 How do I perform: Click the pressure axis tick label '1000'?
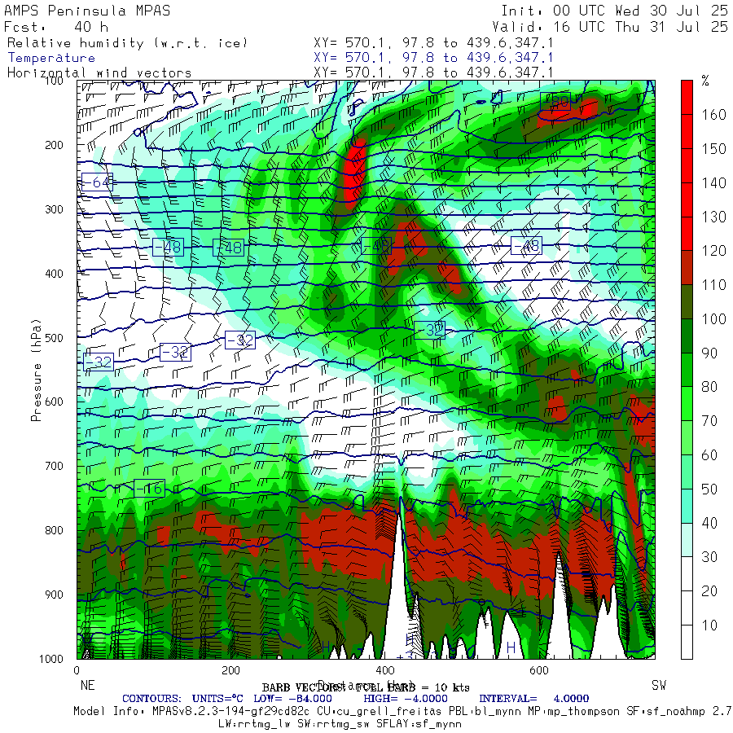pyautogui.click(x=51, y=659)
